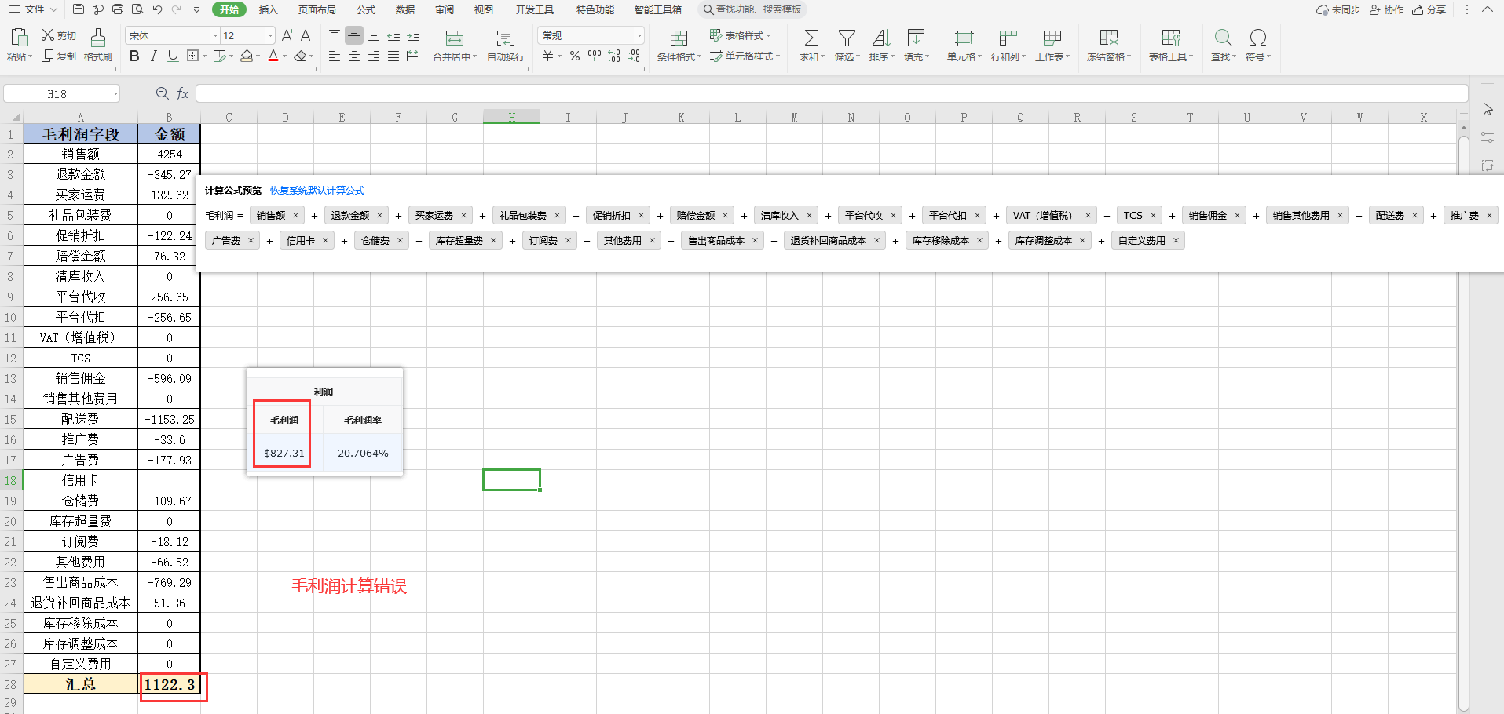1504x714 pixels.
Task: Switch to the 插入 (Insert) tab
Action: 269,9
